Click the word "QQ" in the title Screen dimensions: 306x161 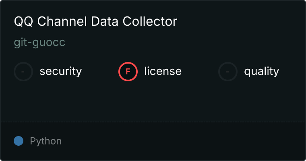pos(23,22)
